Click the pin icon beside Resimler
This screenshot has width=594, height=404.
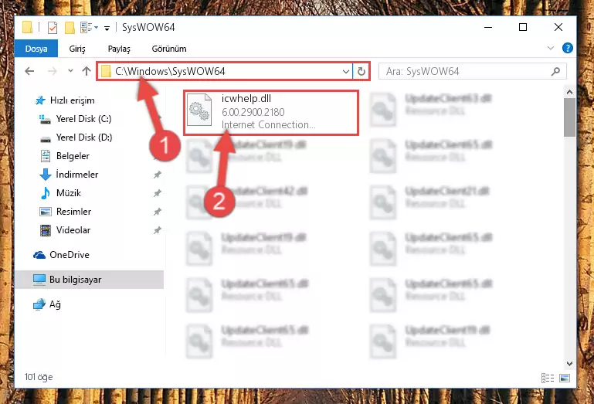[158, 212]
